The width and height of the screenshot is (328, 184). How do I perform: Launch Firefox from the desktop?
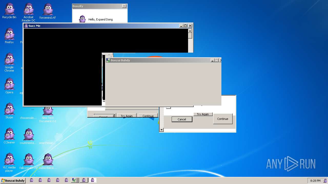pos(9,36)
